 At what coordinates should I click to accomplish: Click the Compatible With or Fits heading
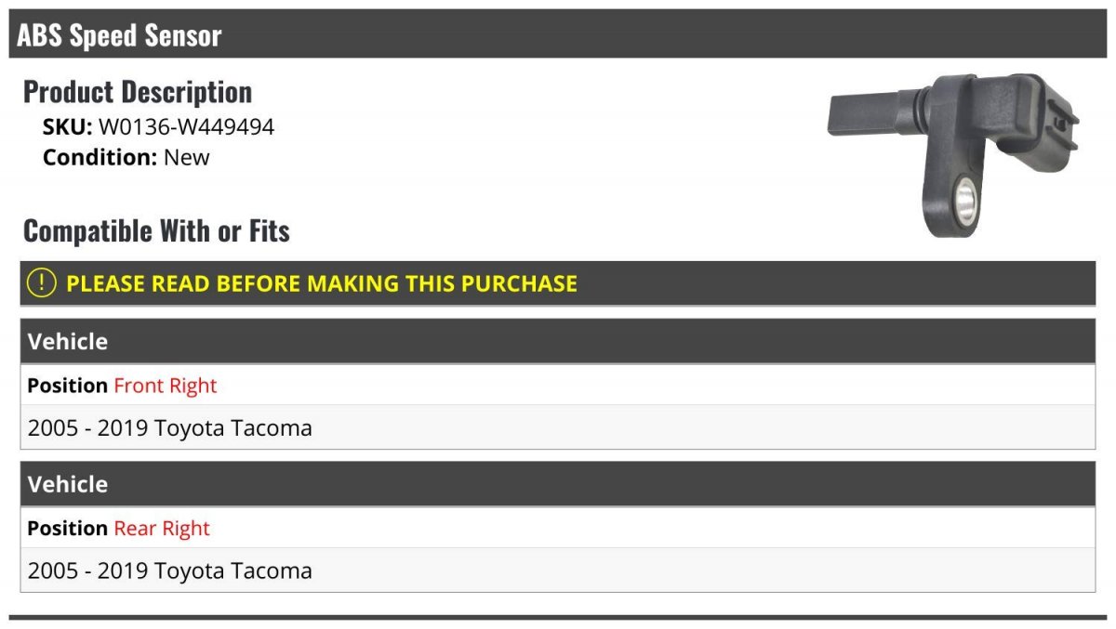tap(156, 230)
